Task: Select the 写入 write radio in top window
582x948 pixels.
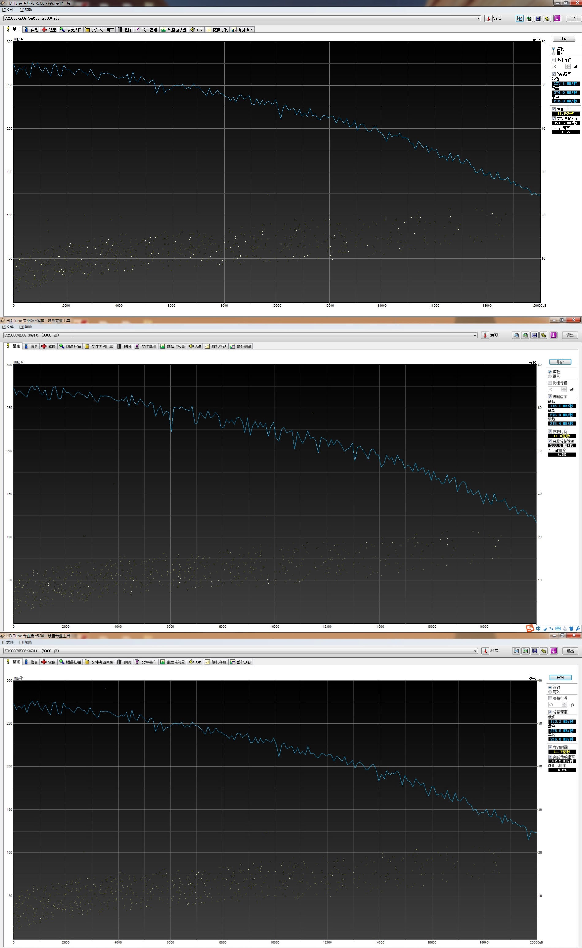Action: [554, 54]
